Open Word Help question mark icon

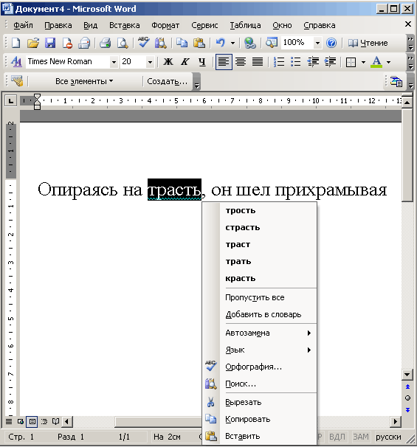pyautogui.click(x=331, y=43)
